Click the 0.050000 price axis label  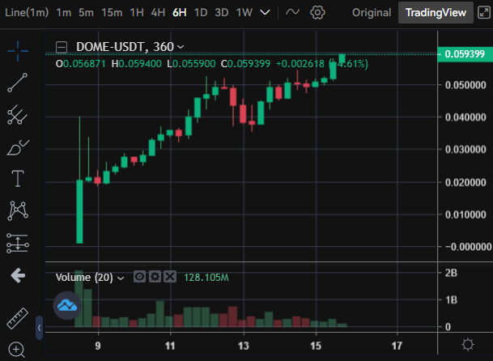point(465,85)
